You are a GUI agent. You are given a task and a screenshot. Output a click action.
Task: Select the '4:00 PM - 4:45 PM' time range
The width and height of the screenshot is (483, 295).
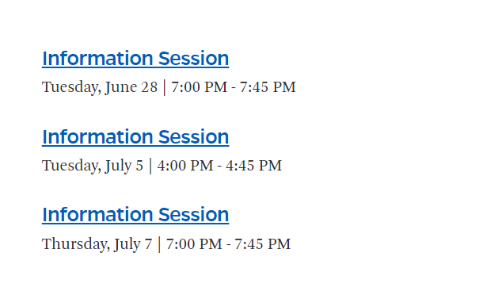pos(219,166)
